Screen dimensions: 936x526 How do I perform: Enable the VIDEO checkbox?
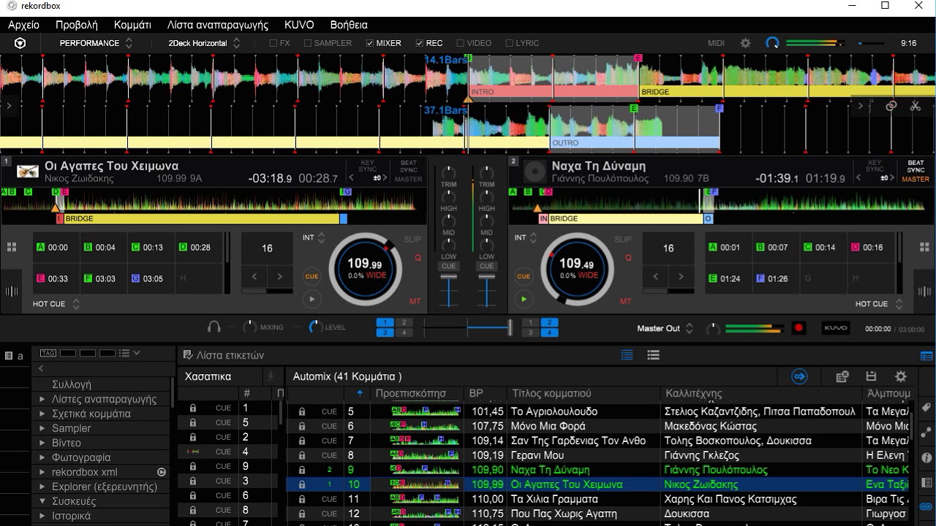[461, 43]
